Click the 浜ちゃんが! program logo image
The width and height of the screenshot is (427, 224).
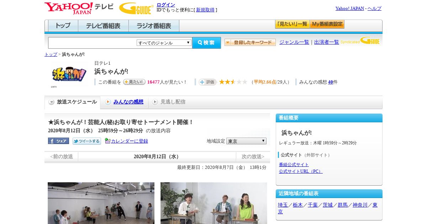[x=69, y=74]
